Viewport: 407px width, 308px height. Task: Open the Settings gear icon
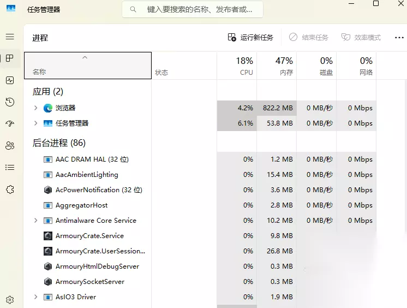coord(10,300)
